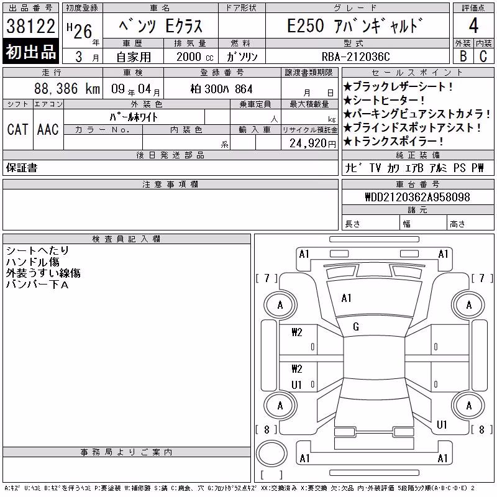Select the exterior grade B cell
This screenshot has height=497, width=497.
[463, 56]
